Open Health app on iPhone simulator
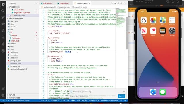This screenshot has height=104, width=184. (153, 31)
